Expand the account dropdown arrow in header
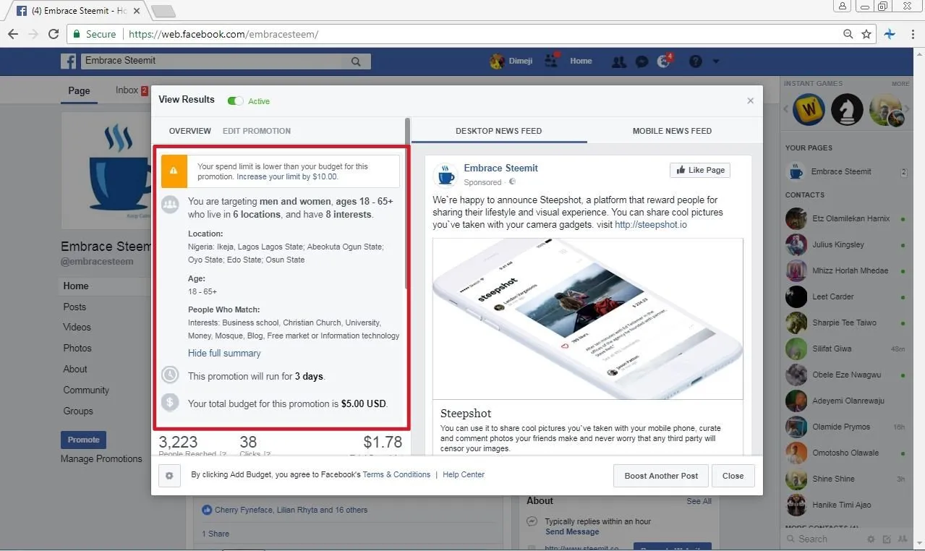The width and height of the screenshot is (925, 551). point(715,61)
